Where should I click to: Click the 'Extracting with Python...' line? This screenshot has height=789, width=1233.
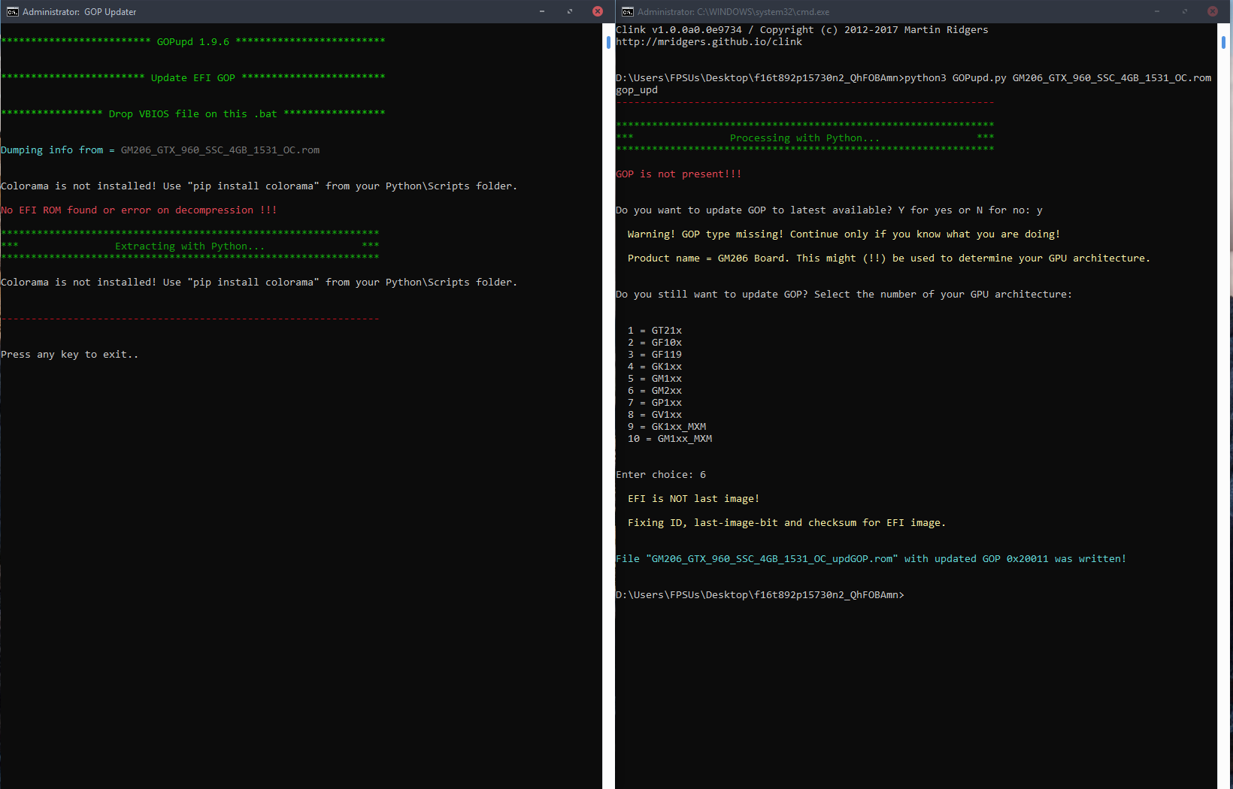point(190,246)
